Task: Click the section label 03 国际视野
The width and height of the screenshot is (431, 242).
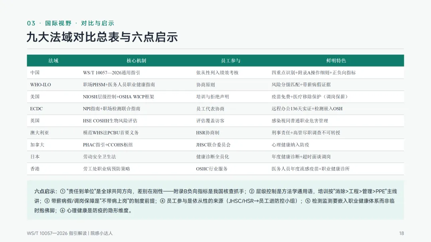Action: [49, 23]
